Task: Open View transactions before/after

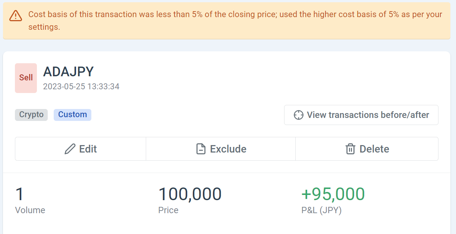Action: point(361,115)
